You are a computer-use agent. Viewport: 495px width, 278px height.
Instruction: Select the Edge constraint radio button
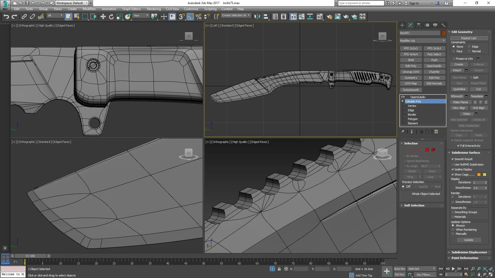tap(470, 47)
